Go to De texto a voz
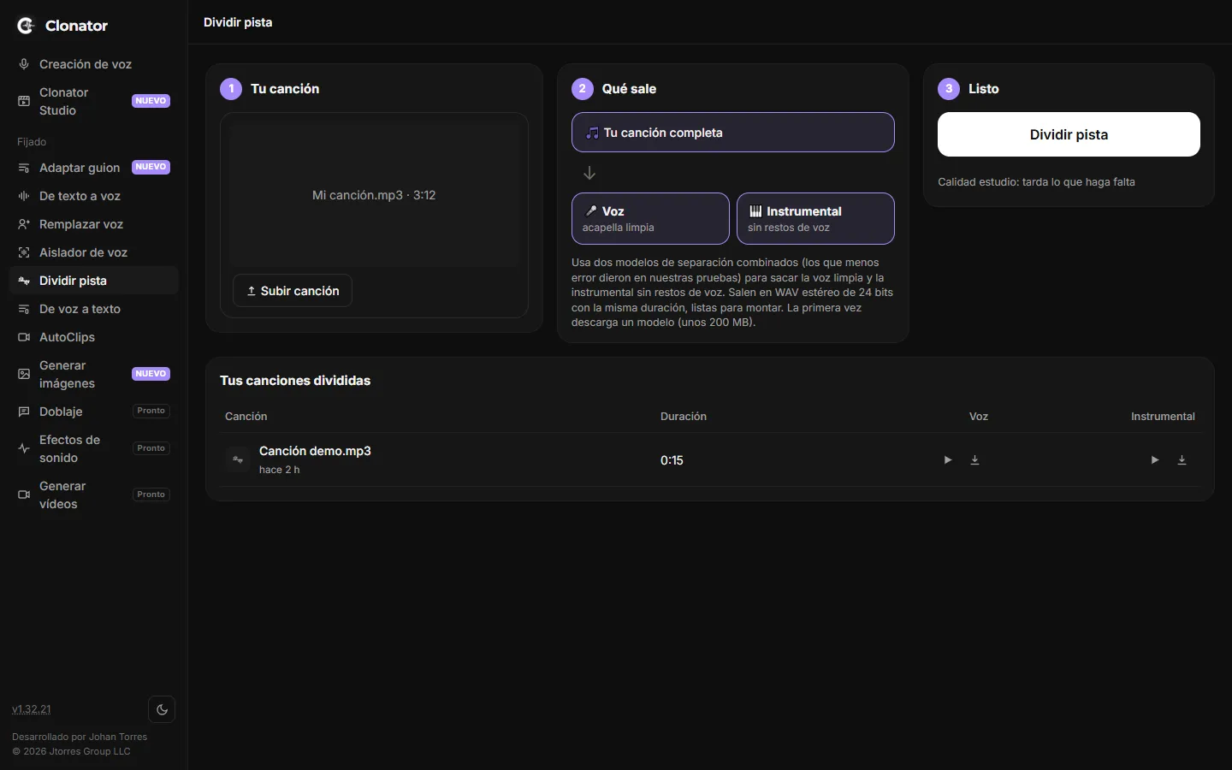1232x770 pixels. 93,196
